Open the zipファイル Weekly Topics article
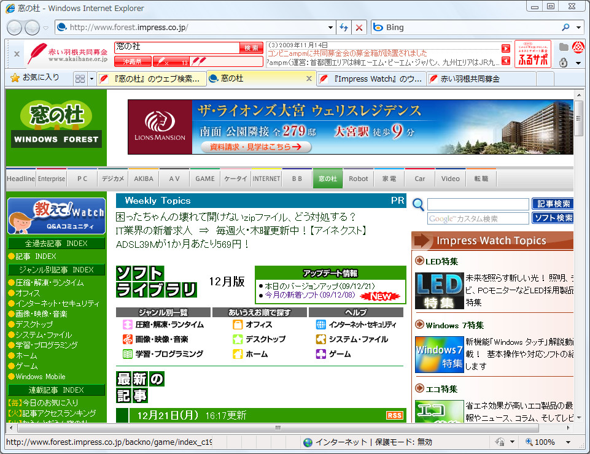 point(236,217)
